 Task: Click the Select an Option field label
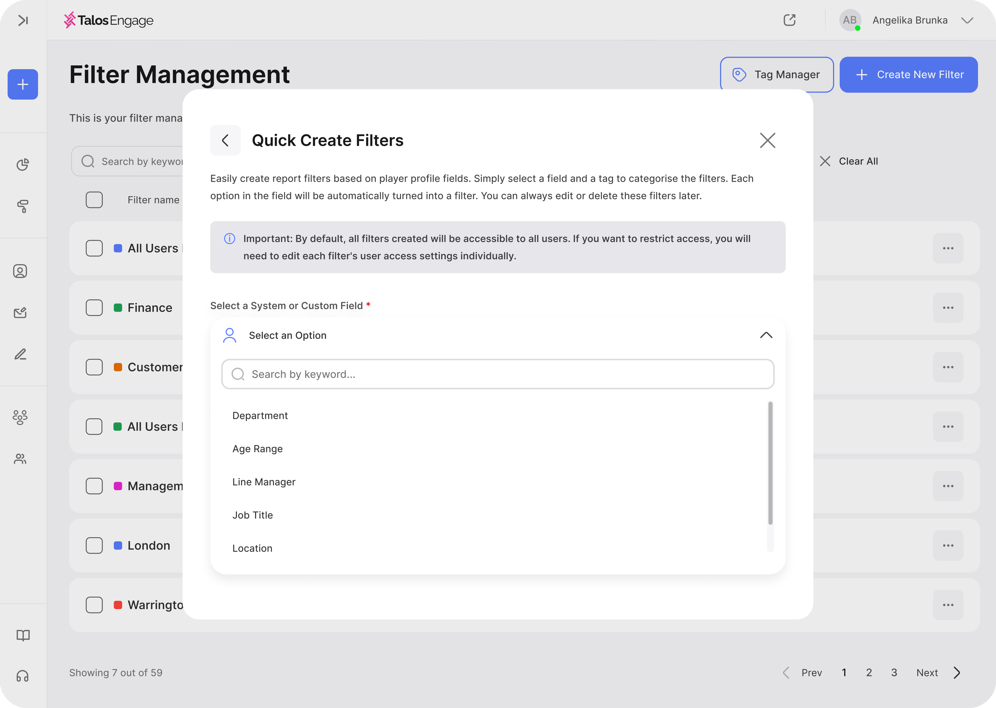(x=287, y=335)
